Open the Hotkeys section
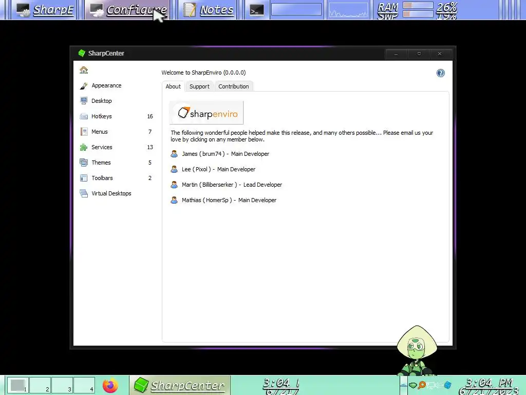 pyautogui.click(x=101, y=116)
